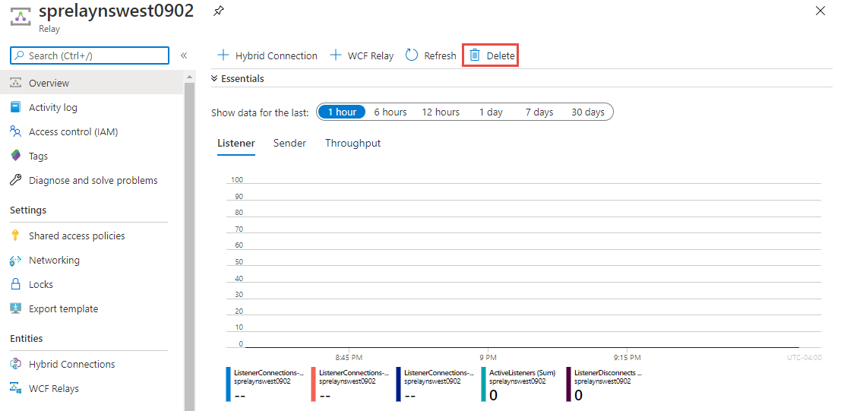The height and width of the screenshot is (411, 844).
Task: Add a new Hybrid Connection
Action: 267,55
